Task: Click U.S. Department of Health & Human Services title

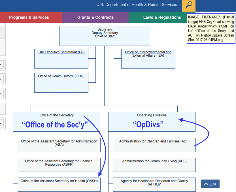Action: (137, 5)
